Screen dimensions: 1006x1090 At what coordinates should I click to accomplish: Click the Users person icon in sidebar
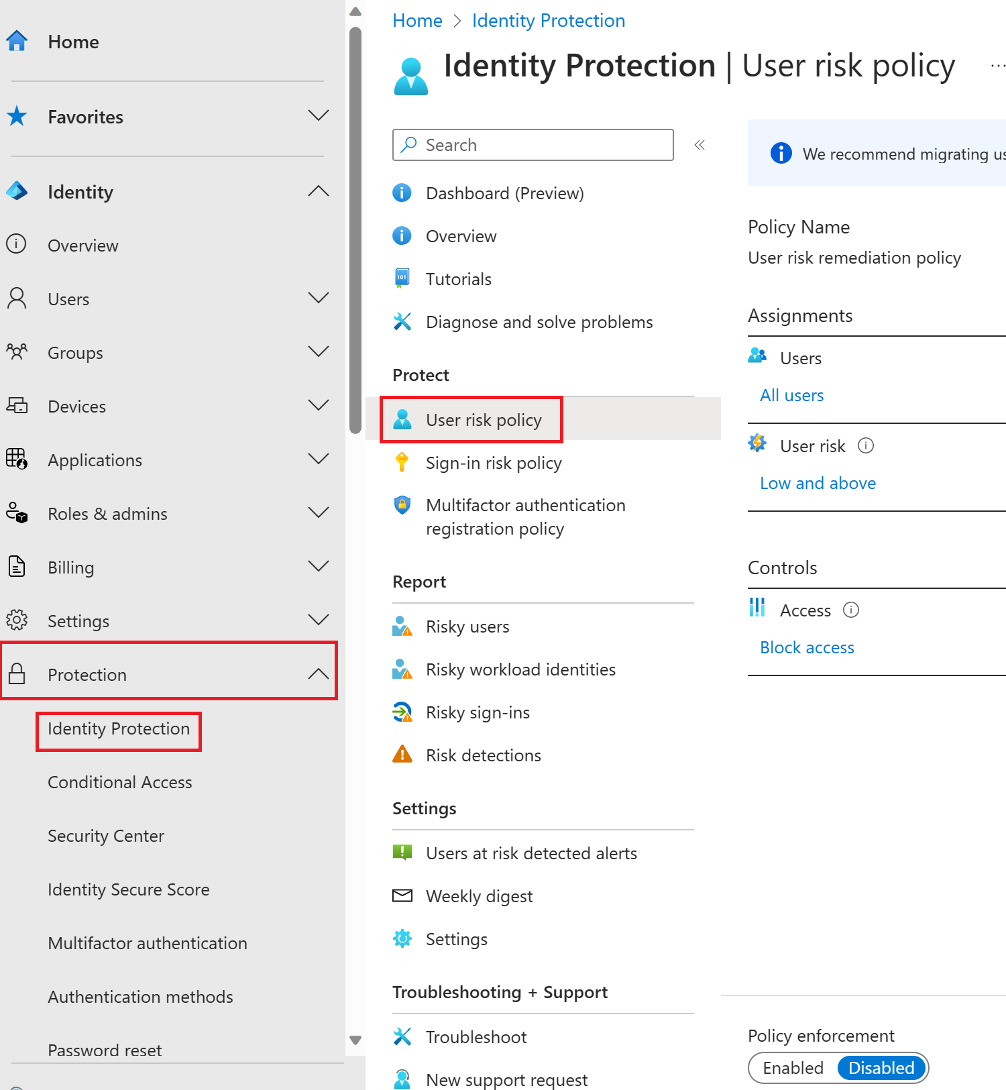tap(17, 298)
